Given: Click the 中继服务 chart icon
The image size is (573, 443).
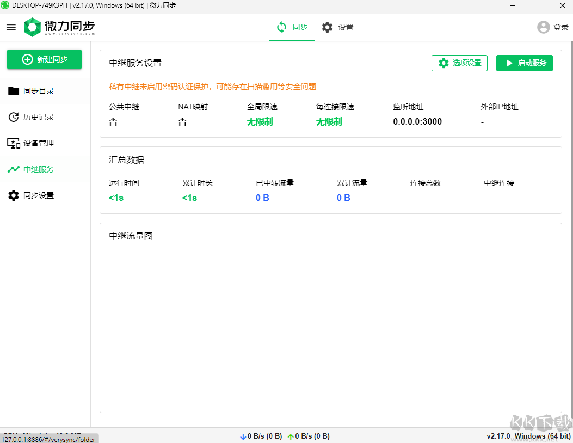Looking at the screenshot, I should click(x=14, y=169).
